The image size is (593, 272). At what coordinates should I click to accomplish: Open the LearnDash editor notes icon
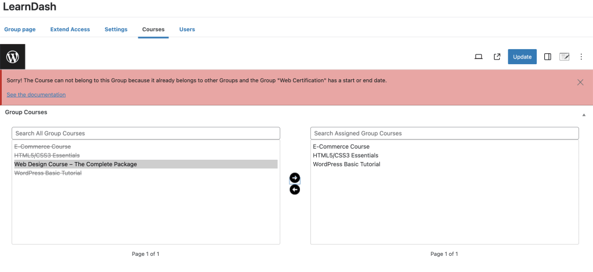click(564, 57)
